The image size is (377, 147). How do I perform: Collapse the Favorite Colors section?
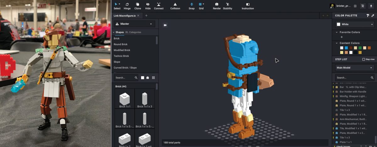tap(337, 32)
